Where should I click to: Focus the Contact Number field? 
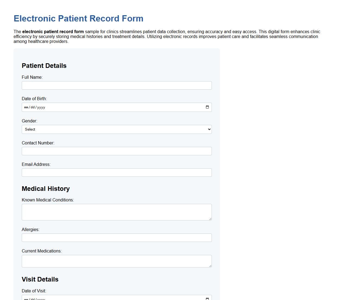pyautogui.click(x=117, y=151)
